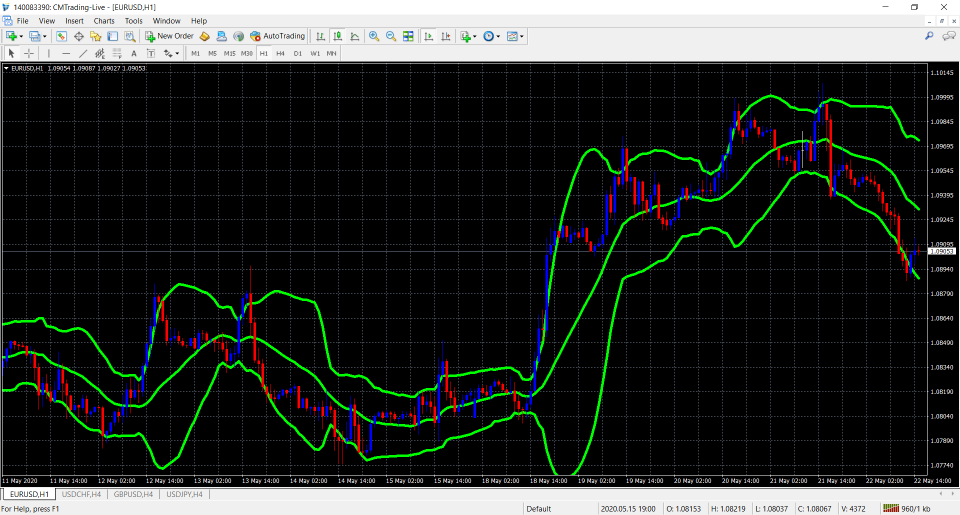
Task: Click the Zoom In magnifier icon
Action: click(x=373, y=36)
